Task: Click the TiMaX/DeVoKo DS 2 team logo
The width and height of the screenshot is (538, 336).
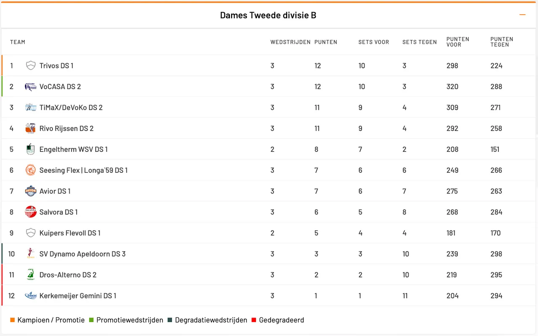Action: pos(30,108)
